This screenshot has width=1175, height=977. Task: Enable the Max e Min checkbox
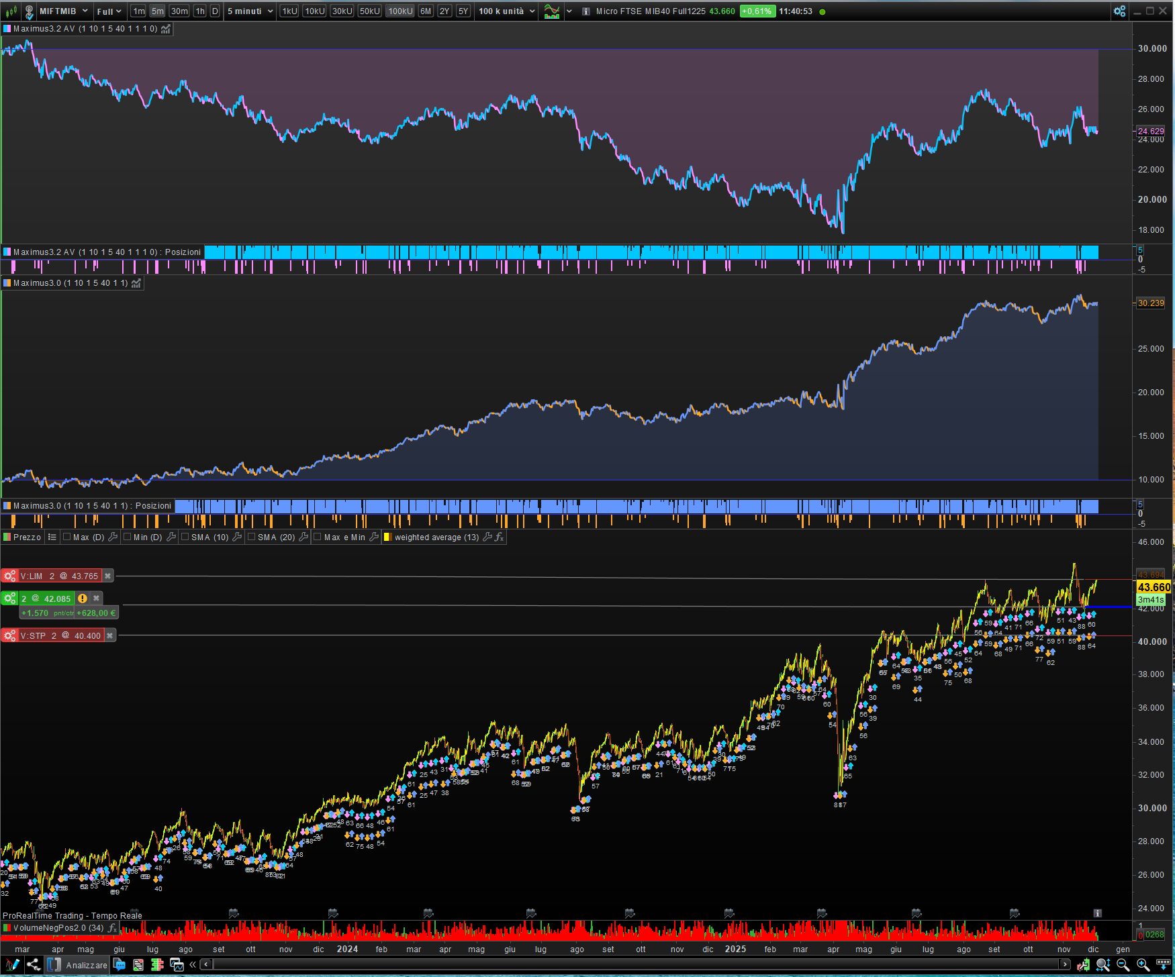[318, 537]
